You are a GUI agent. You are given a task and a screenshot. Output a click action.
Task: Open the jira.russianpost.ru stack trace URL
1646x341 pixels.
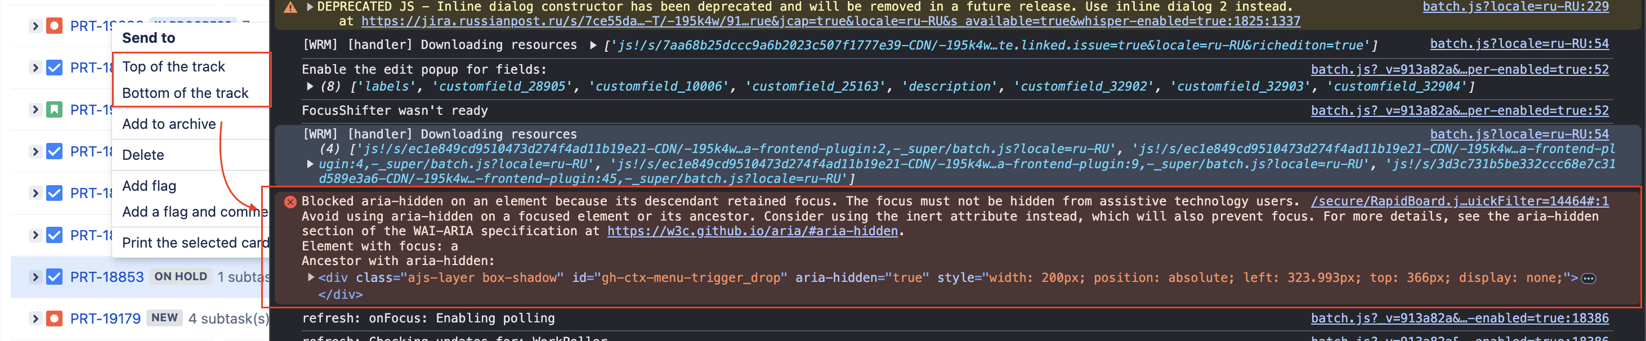831,21
